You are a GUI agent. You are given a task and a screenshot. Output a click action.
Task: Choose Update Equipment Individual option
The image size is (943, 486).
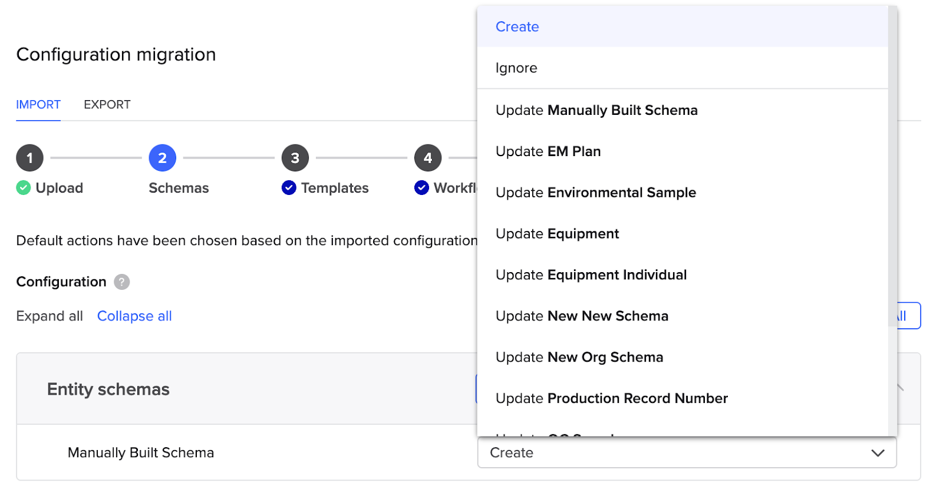tap(591, 275)
